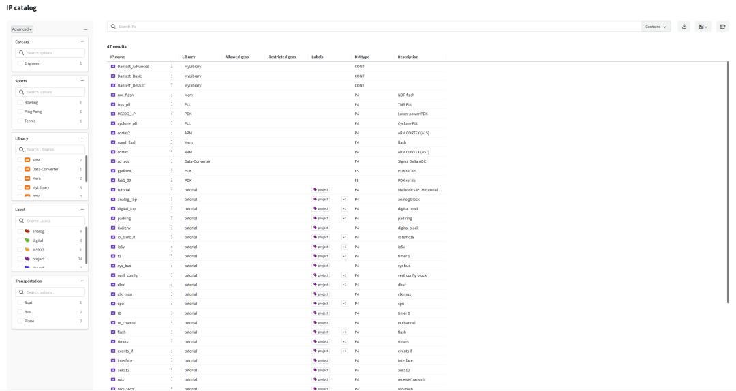Open the view layout dropdown in the toolbar
Screen dimensions: 736x391
tap(703, 27)
